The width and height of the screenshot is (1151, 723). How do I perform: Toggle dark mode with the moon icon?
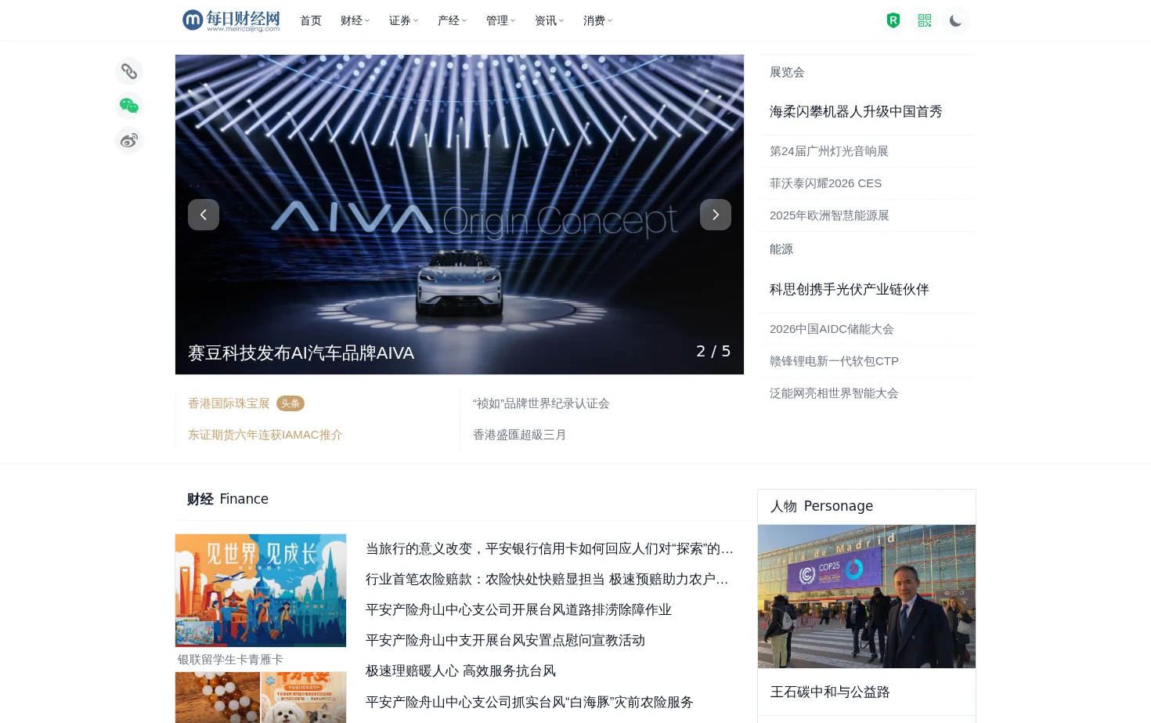tap(955, 20)
